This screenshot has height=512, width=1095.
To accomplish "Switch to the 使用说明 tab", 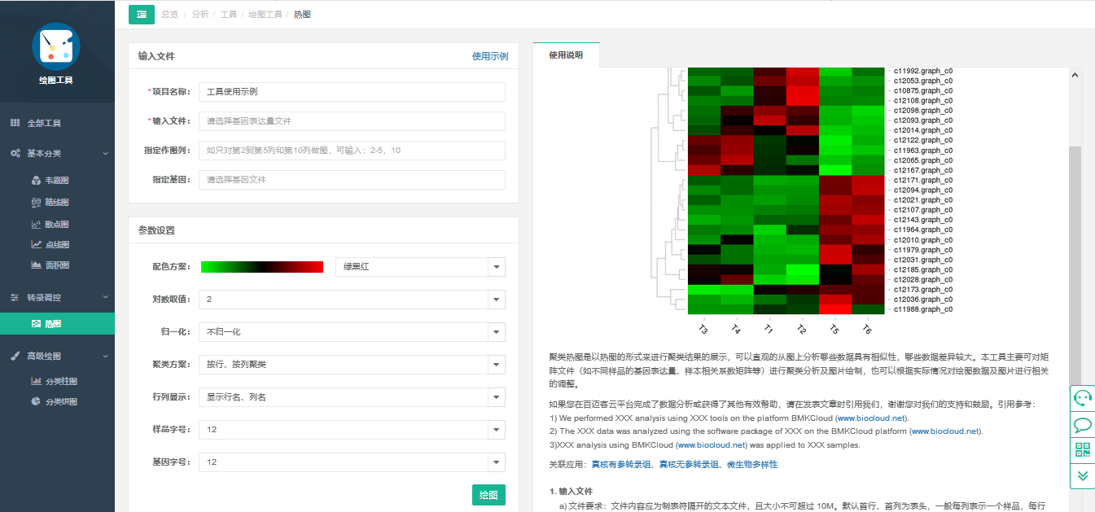I will coord(566,55).
